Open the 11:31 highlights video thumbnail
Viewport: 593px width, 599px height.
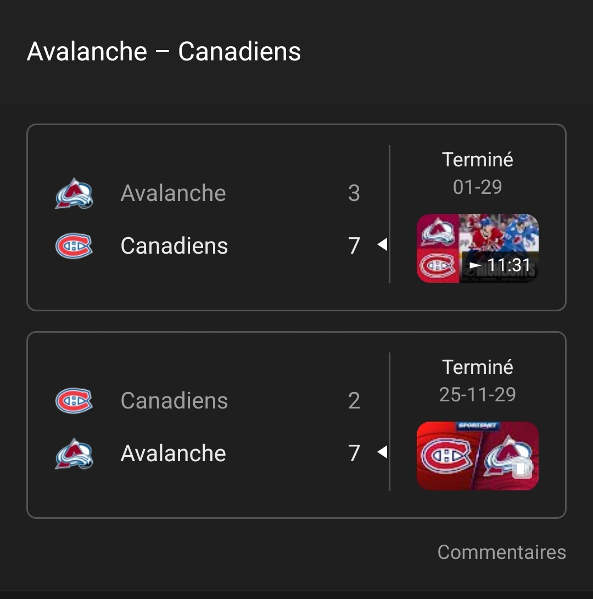tap(477, 248)
